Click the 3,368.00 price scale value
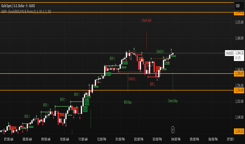This screenshot has height=144, width=245. pos(239,38)
